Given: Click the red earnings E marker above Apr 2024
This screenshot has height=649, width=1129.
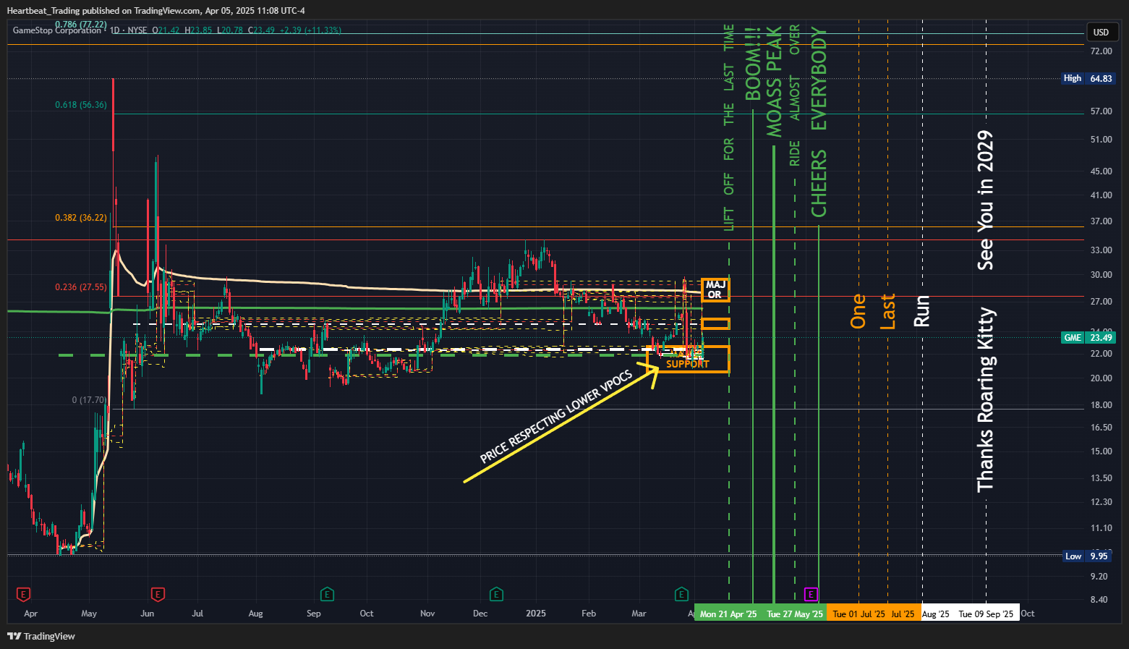Looking at the screenshot, I should tap(23, 595).
